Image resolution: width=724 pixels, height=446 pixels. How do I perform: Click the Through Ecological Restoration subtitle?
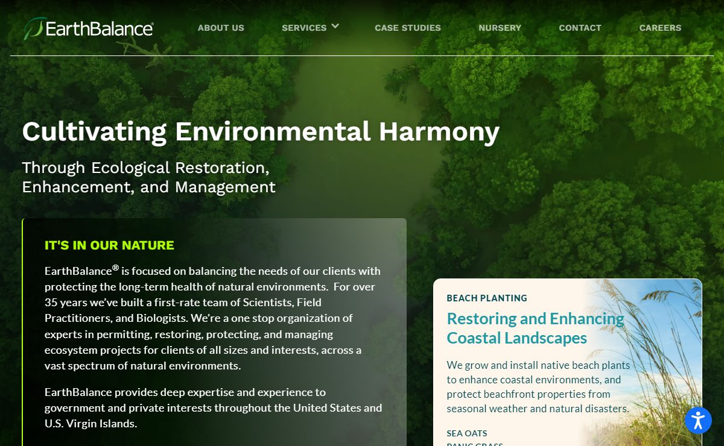click(x=148, y=177)
